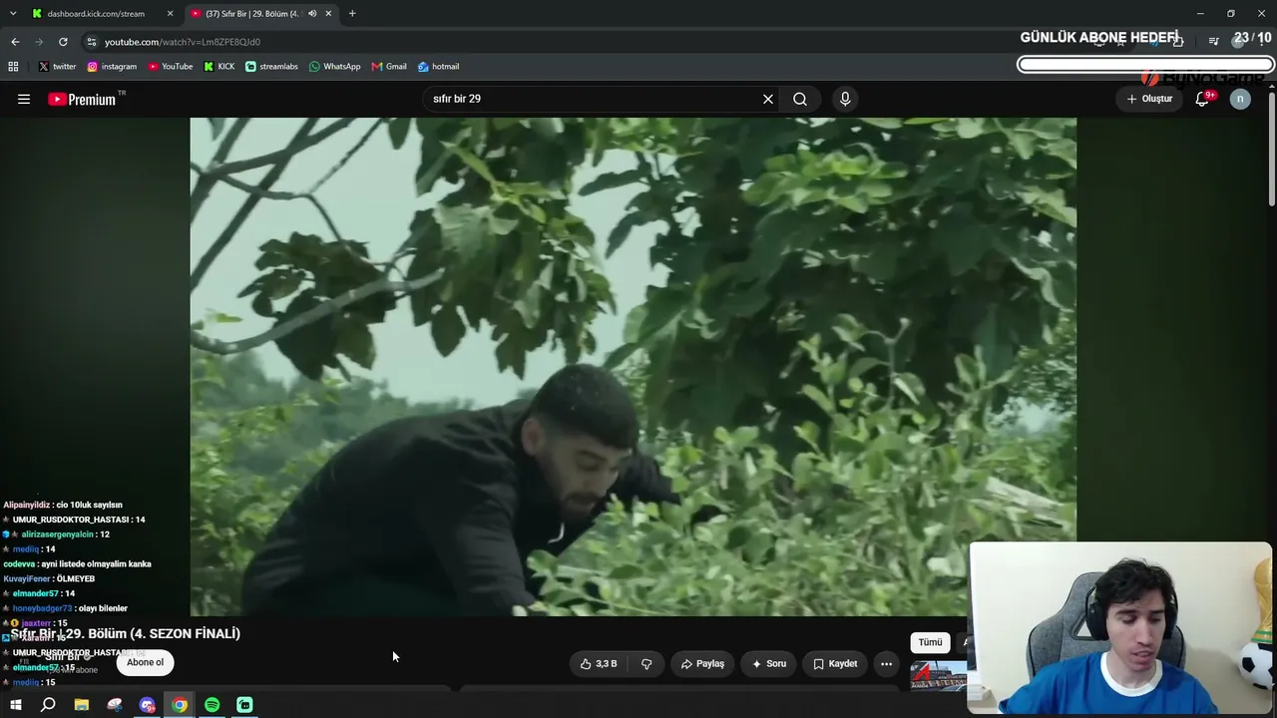Image resolution: width=1277 pixels, height=718 pixels.
Task: Click the video player area
Action: 633,367
